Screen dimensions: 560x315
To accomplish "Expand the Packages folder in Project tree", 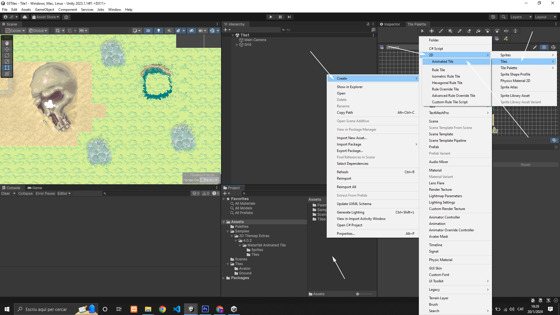I will tap(224, 278).
